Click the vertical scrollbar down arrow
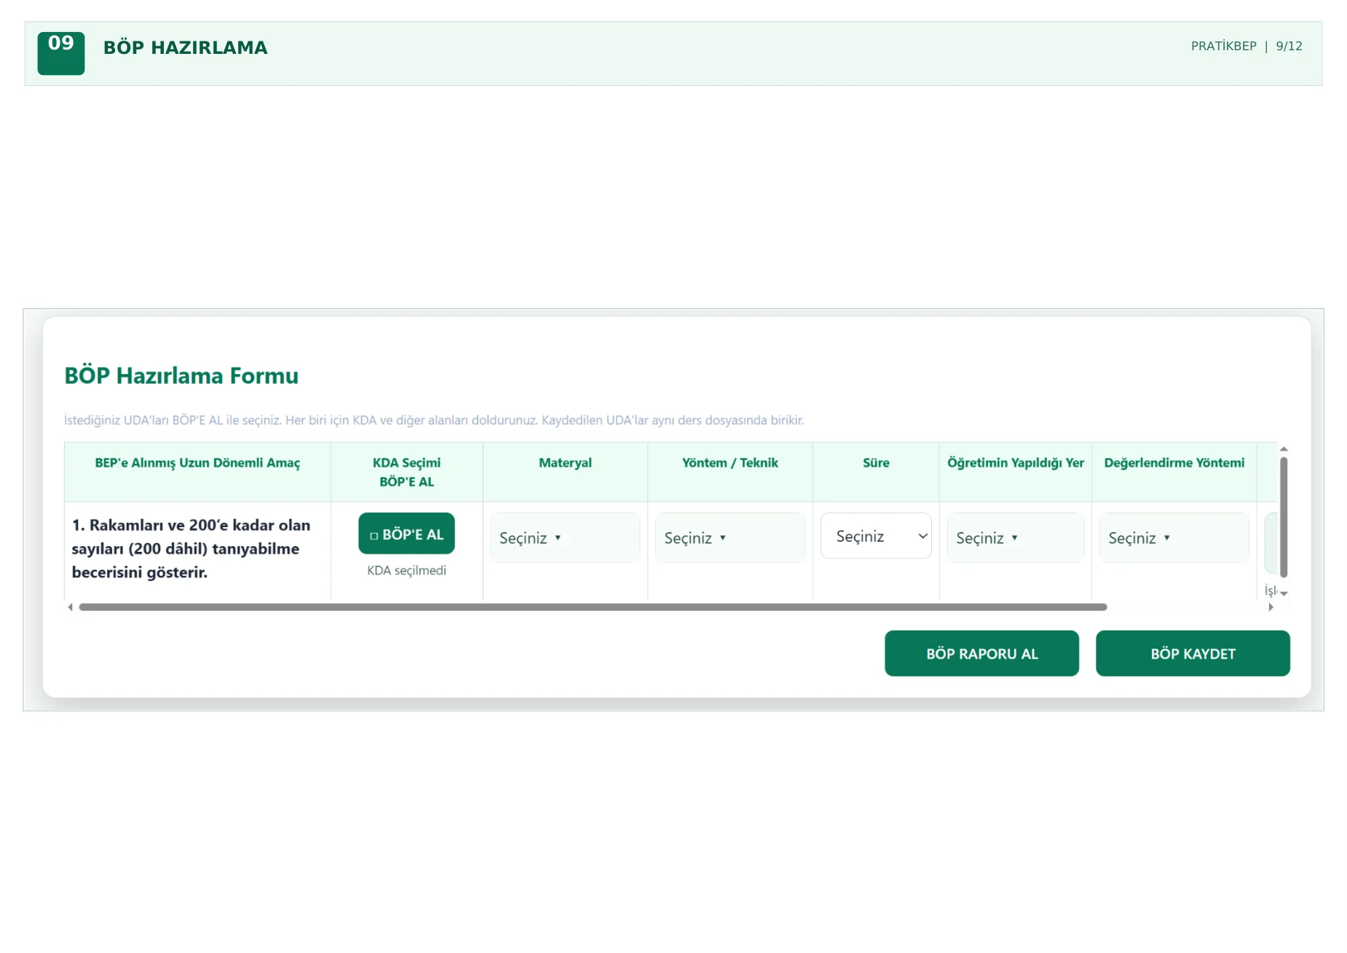1347x953 pixels. [1284, 594]
